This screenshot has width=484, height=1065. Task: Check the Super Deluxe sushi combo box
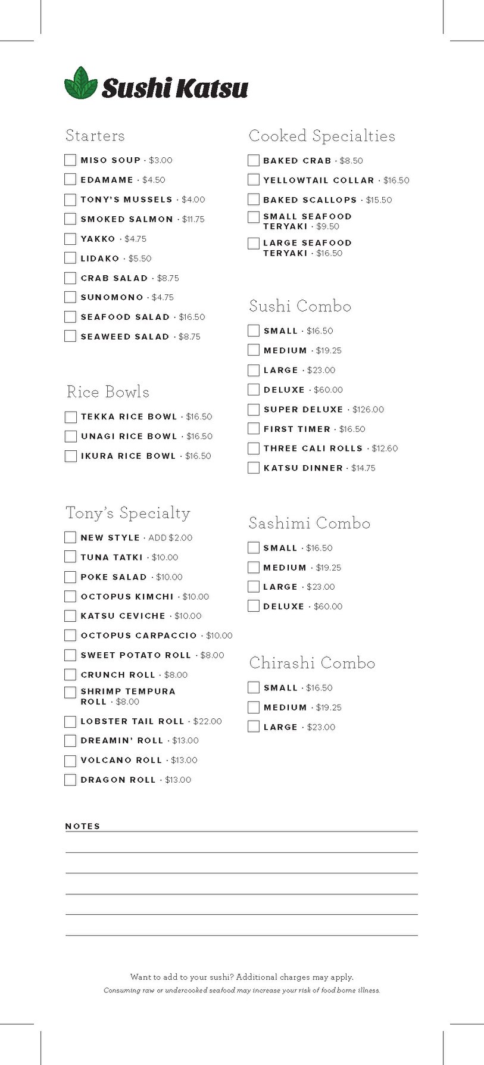coord(254,410)
